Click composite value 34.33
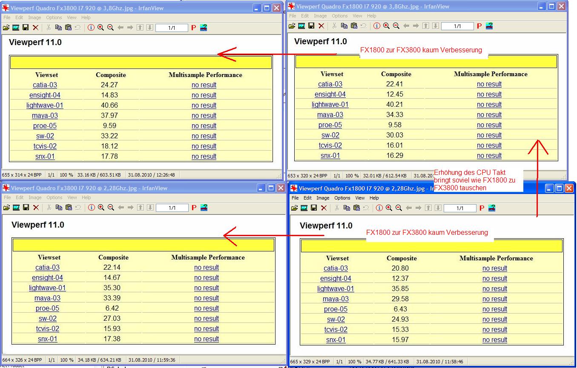The width and height of the screenshot is (577, 368). tap(394, 114)
